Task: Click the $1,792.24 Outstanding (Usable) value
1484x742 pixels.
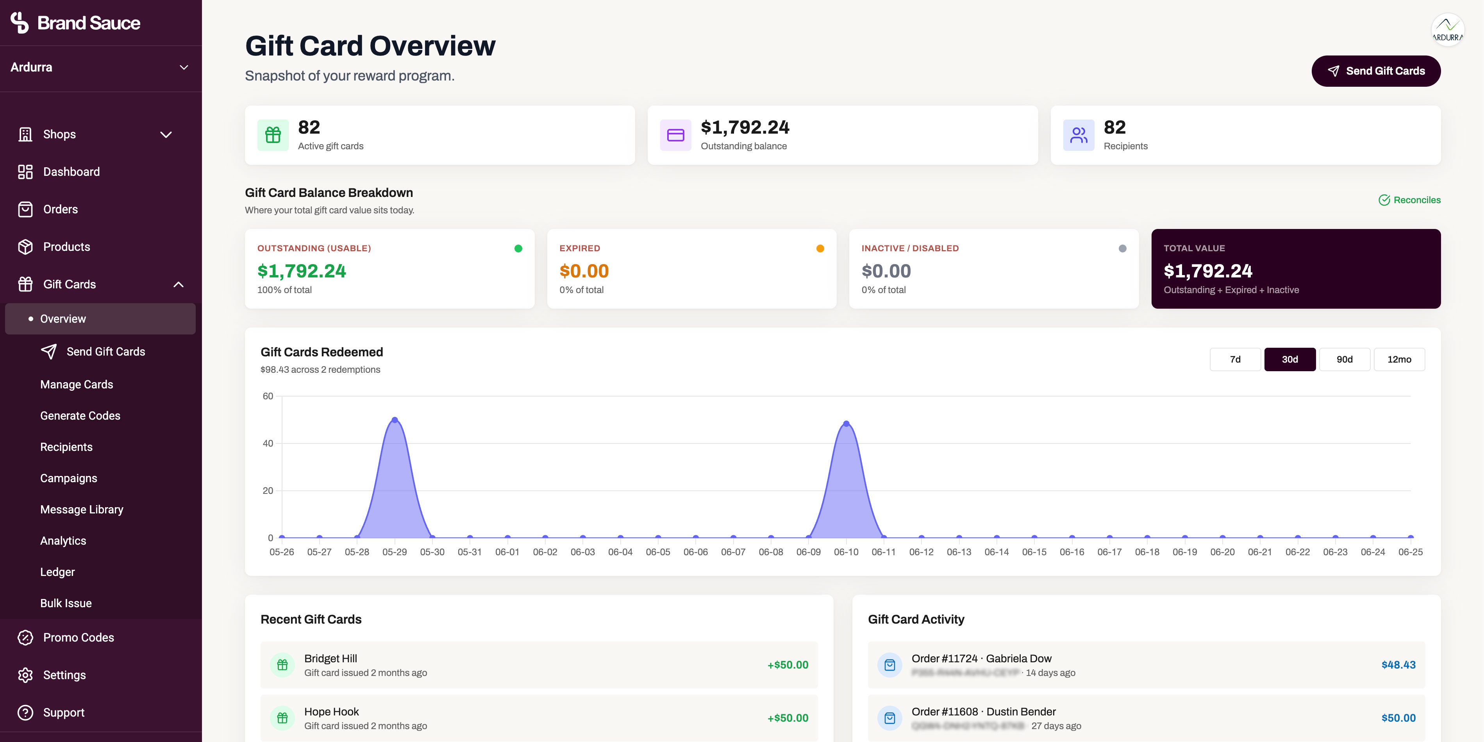Action: click(x=301, y=271)
